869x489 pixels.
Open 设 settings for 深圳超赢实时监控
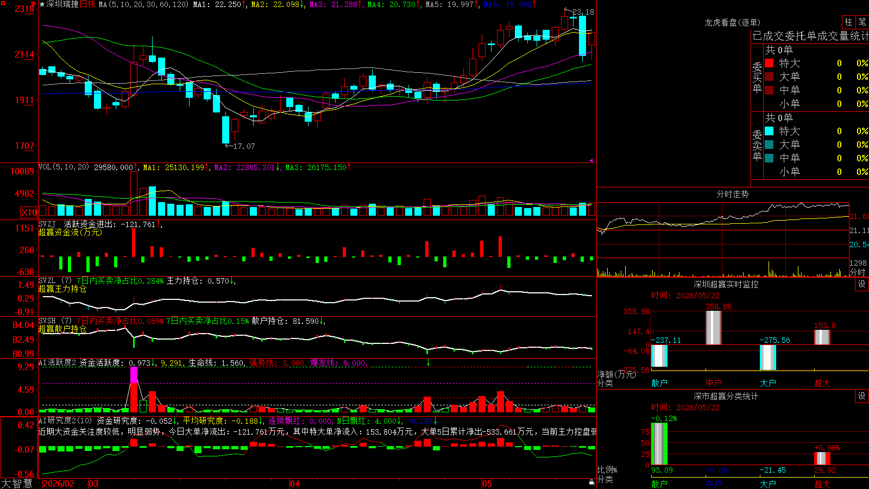[x=862, y=284]
